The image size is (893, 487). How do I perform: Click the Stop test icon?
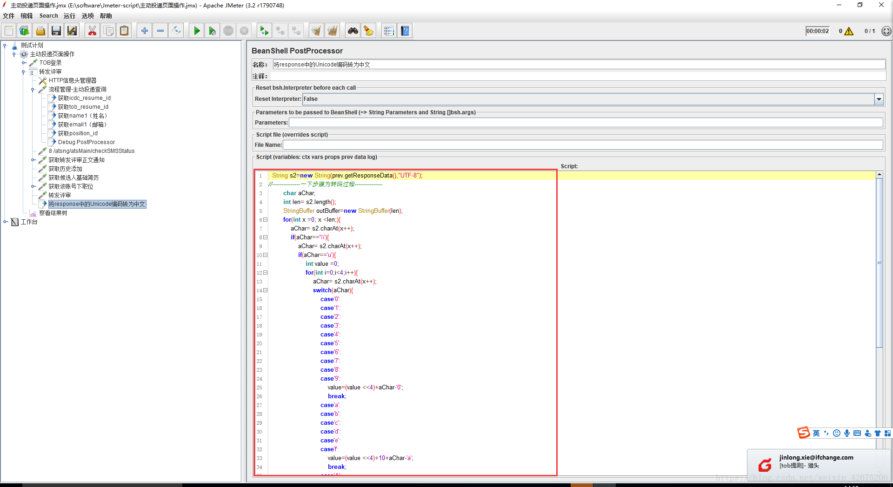(228, 31)
